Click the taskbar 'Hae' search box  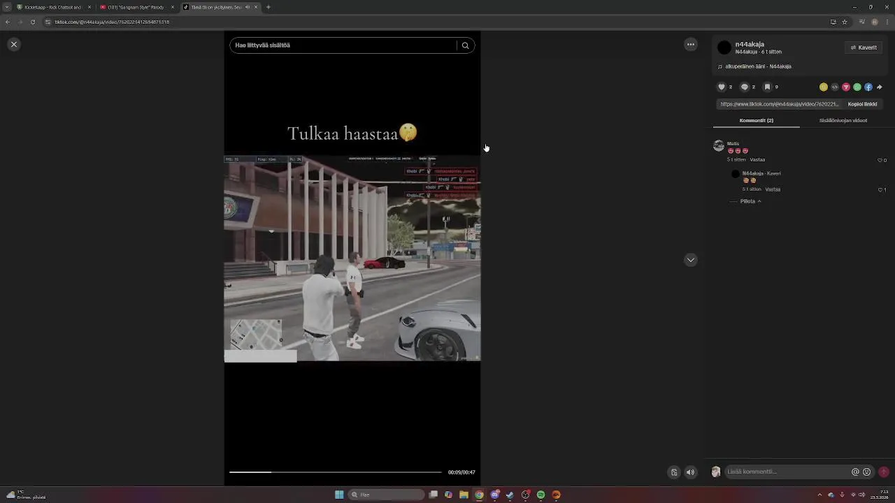tap(387, 495)
